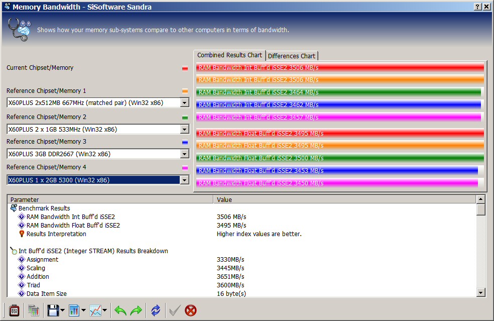Click the magenta Reference 4 color swatch

(185, 168)
